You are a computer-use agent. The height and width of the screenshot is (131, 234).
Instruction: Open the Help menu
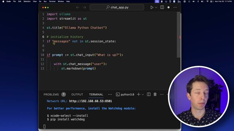point(68,1)
